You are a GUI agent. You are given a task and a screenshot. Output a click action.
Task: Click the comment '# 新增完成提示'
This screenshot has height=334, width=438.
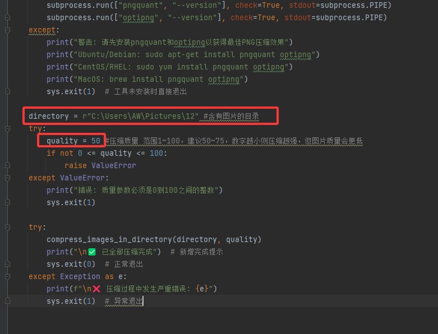(x=197, y=252)
